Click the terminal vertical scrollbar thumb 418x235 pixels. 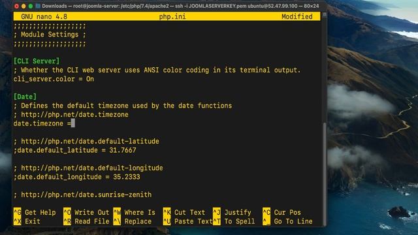click(325, 174)
